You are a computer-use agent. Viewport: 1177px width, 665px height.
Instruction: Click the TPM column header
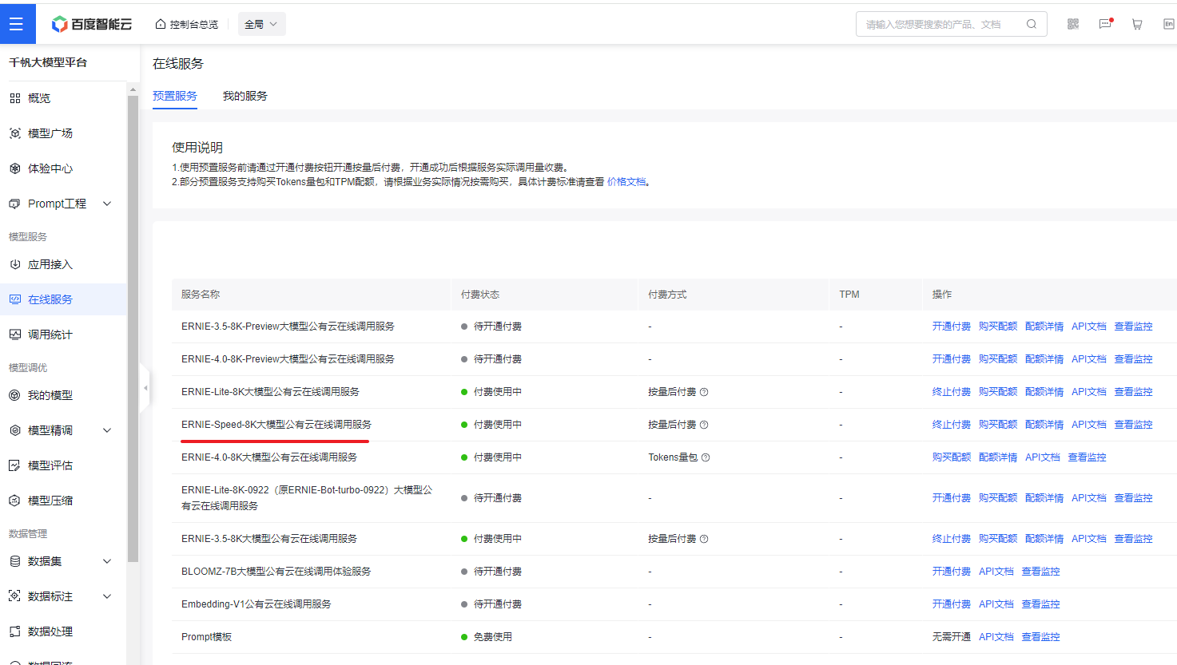click(x=849, y=295)
